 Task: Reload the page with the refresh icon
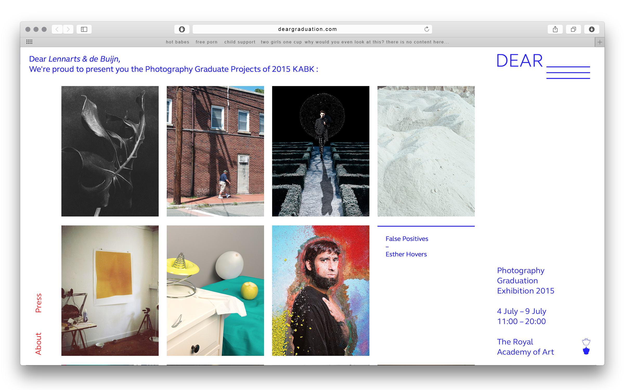(427, 29)
